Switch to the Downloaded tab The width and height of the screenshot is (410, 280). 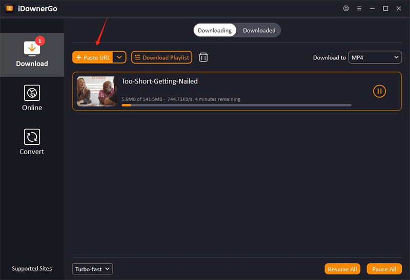click(259, 30)
